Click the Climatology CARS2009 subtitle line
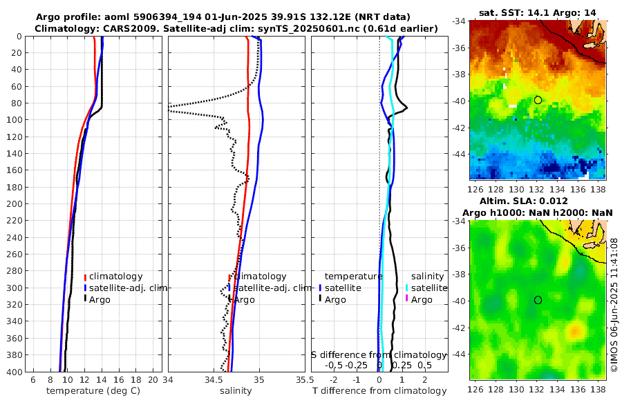 [x=236, y=29]
